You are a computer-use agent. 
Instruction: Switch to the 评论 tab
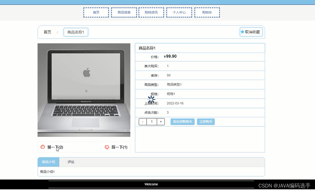(71, 162)
